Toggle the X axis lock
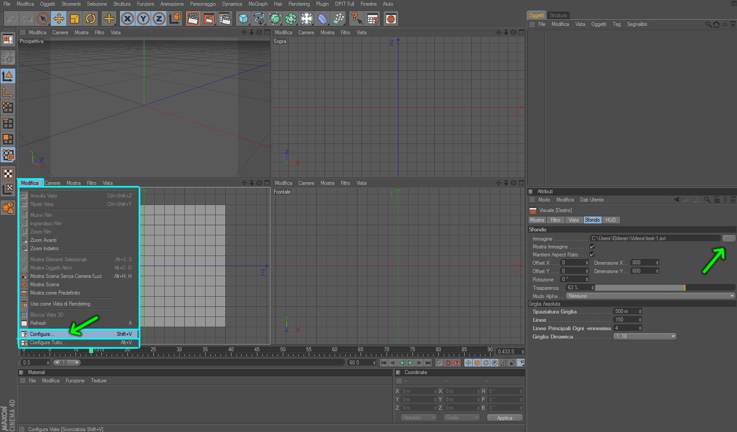Viewport: 737px width, 432px height. click(x=127, y=18)
